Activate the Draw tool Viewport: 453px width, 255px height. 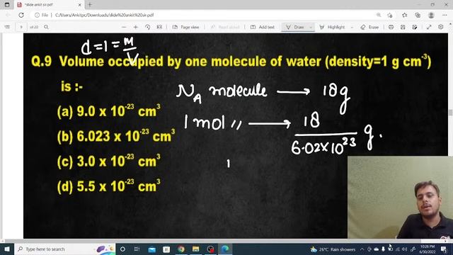coord(294,27)
